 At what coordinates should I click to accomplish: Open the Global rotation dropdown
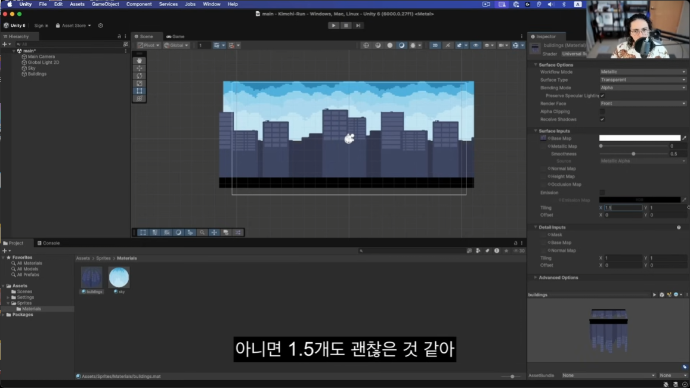point(176,45)
